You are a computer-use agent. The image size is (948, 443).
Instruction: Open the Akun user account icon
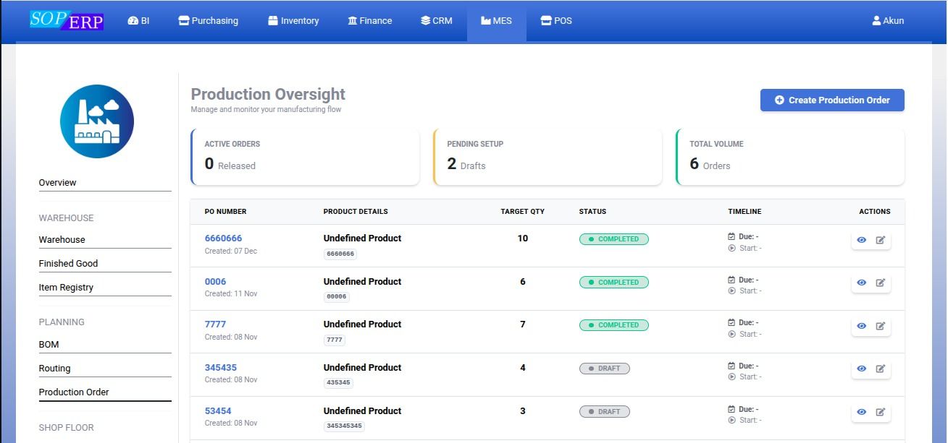(x=875, y=20)
